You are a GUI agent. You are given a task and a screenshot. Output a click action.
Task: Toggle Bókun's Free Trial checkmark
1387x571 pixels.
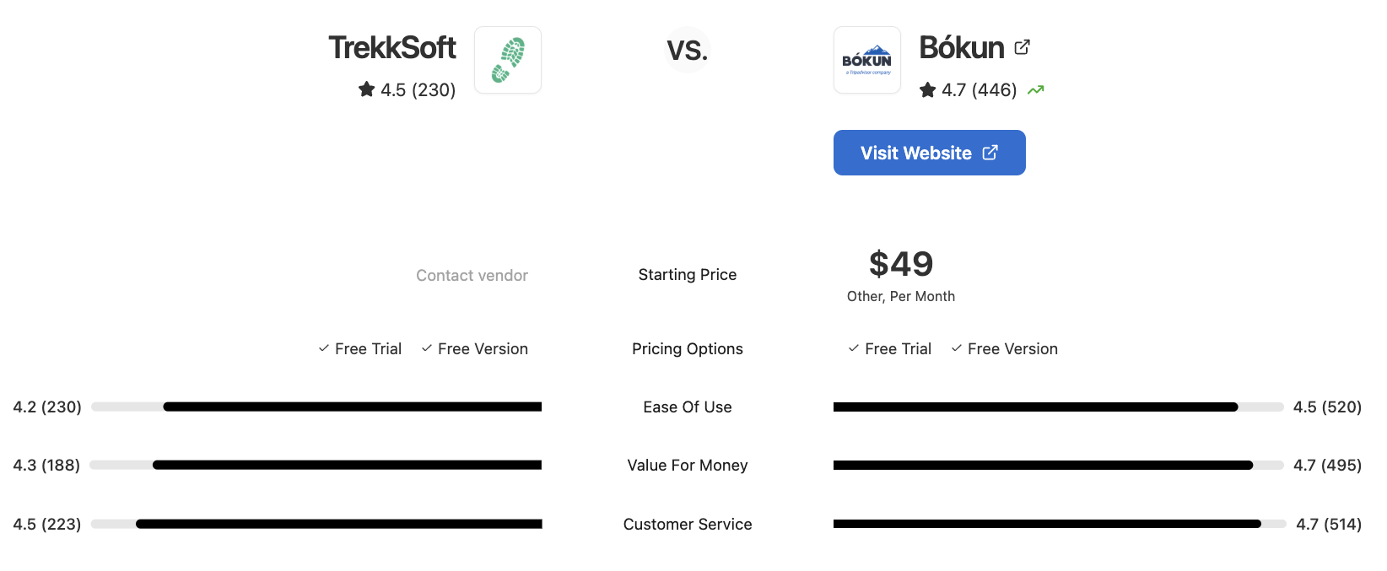tap(852, 347)
